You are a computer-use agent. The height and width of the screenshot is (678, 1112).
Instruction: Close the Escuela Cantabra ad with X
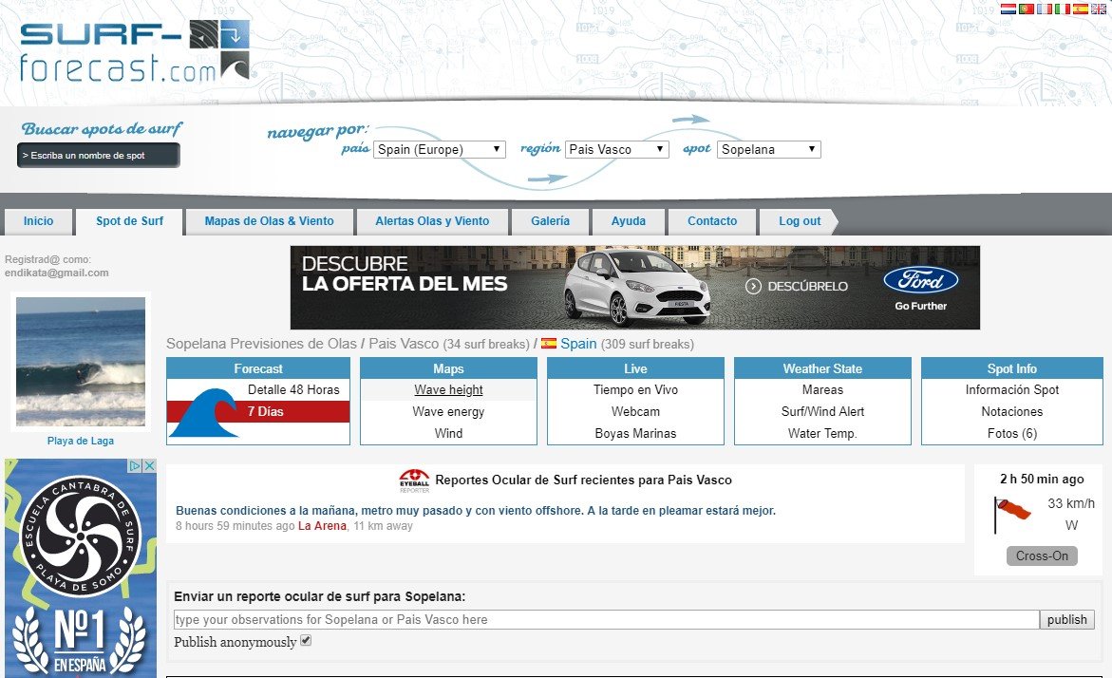coord(149,466)
